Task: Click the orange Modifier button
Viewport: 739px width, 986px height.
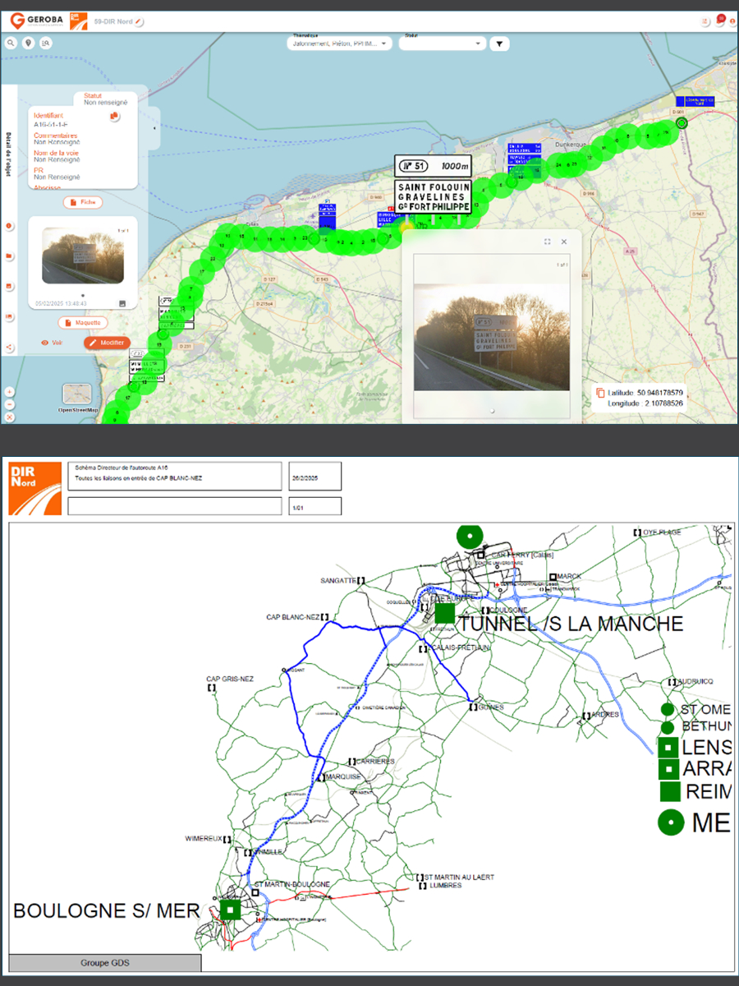Action: [x=107, y=343]
